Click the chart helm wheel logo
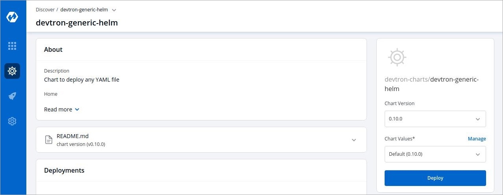 397,58
